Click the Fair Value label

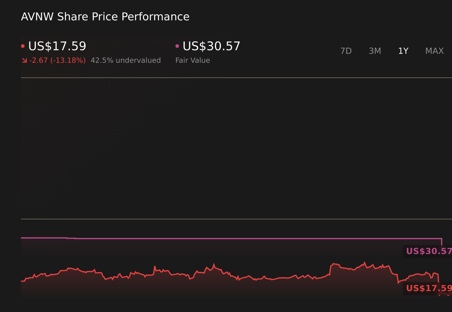click(193, 60)
